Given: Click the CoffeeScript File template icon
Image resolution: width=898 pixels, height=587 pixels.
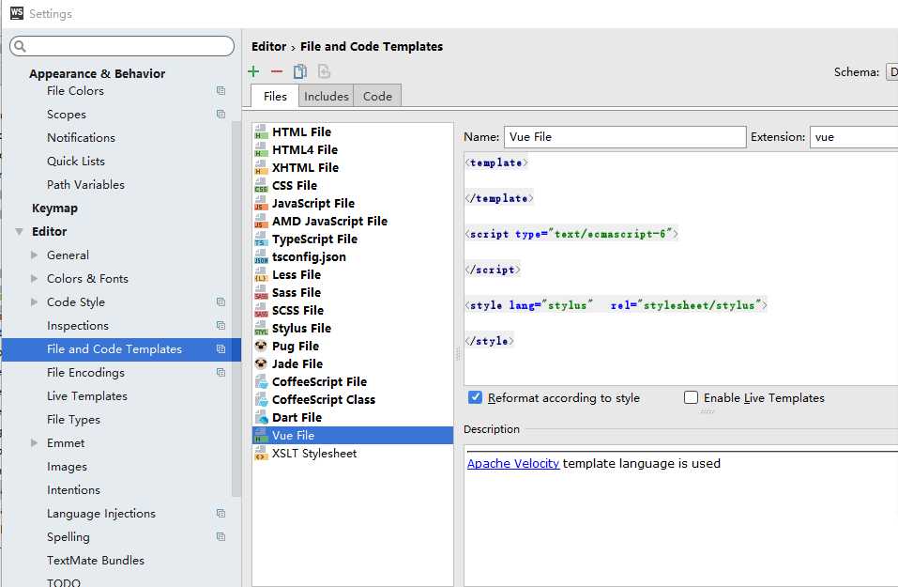Looking at the screenshot, I should click(x=261, y=381).
